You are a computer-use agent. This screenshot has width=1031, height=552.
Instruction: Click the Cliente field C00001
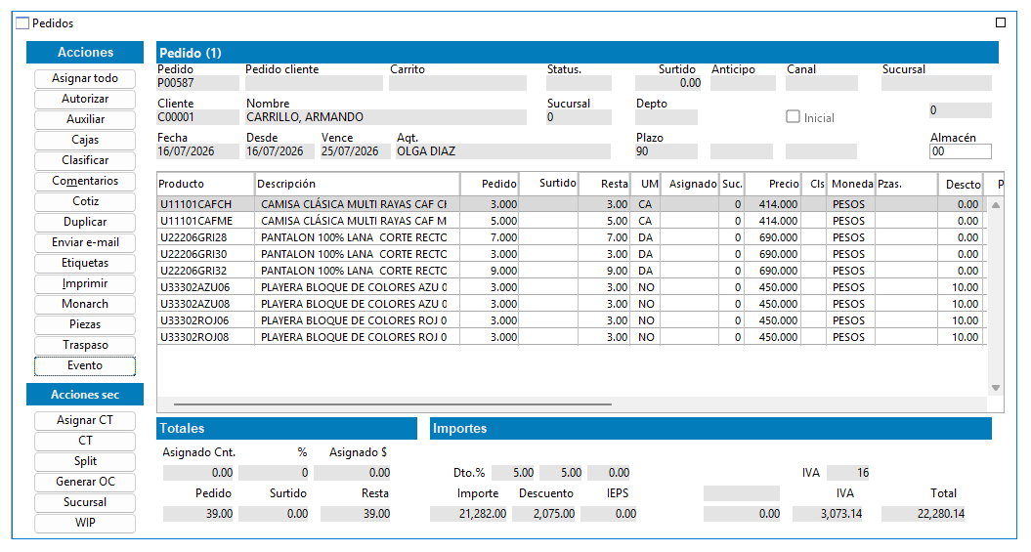tap(198, 117)
